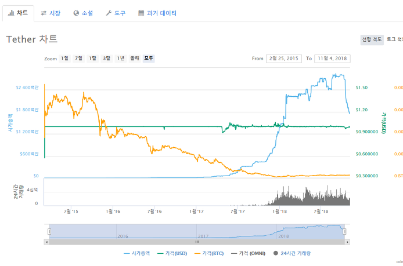
Task: Toggle the 24시간 거래량 legend series
Action: [x=292, y=253]
